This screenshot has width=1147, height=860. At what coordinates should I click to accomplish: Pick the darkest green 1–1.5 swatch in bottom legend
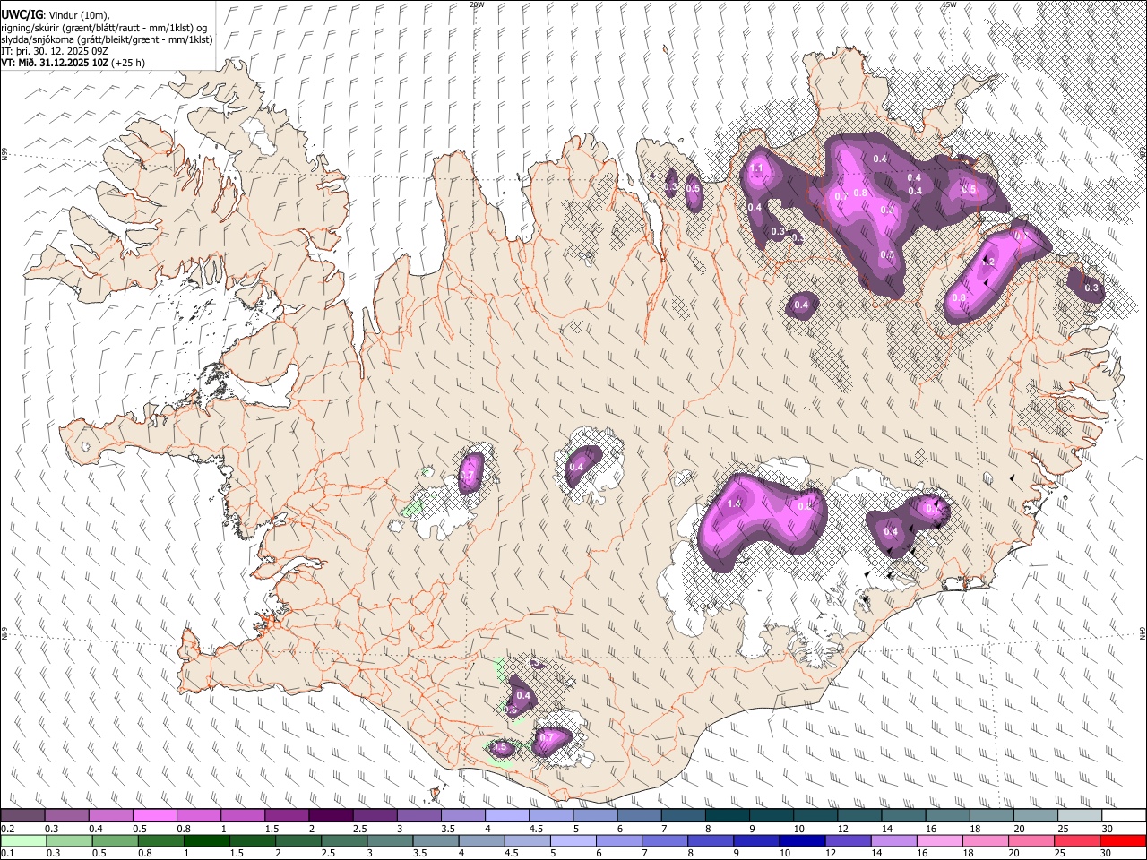pyautogui.click(x=207, y=840)
